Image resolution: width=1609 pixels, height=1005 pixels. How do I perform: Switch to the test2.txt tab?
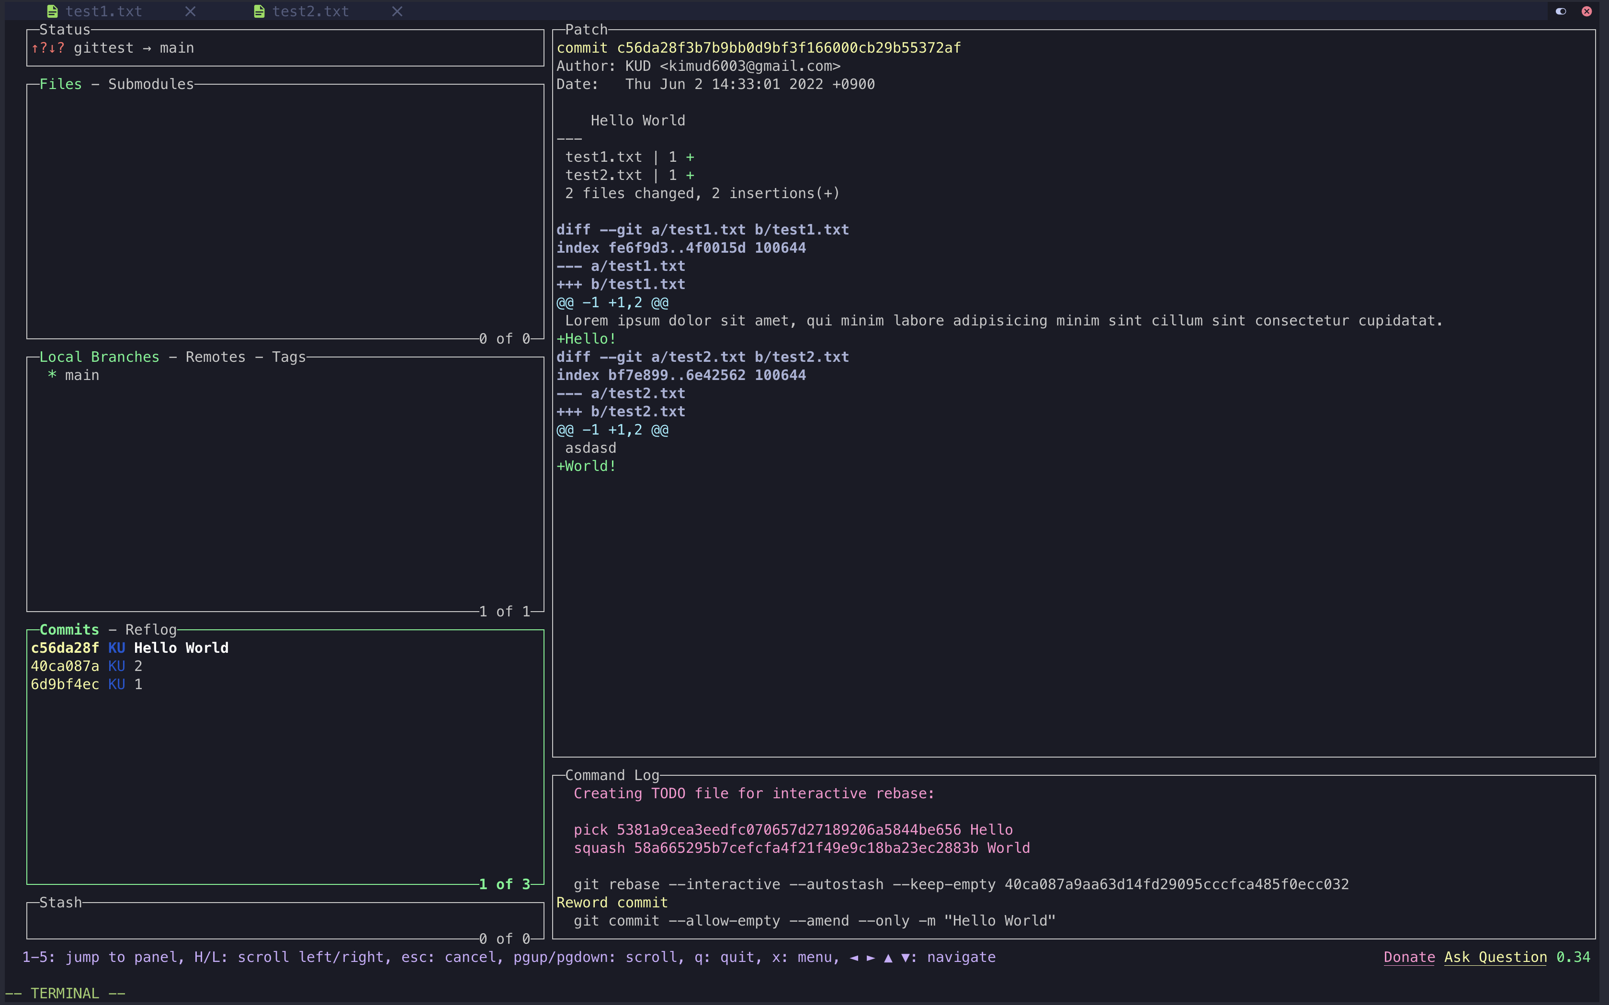310,11
